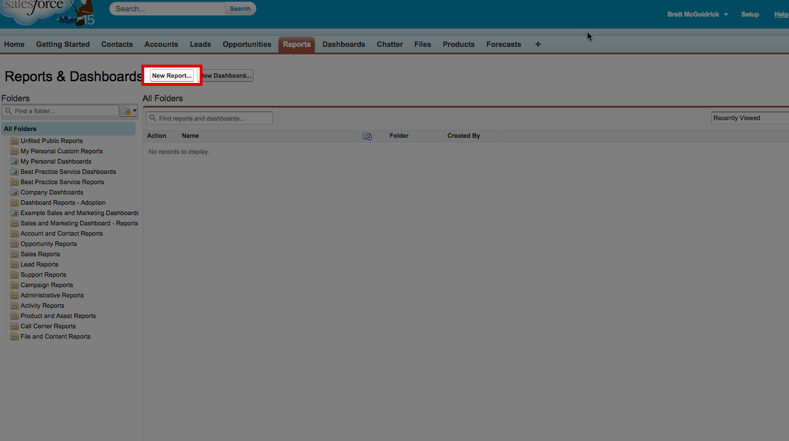Image resolution: width=789 pixels, height=441 pixels.
Task: Go to the Home tab
Action: [x=14, y=44]
